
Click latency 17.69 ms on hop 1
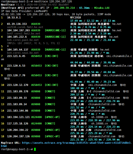(x=76, y=21)
